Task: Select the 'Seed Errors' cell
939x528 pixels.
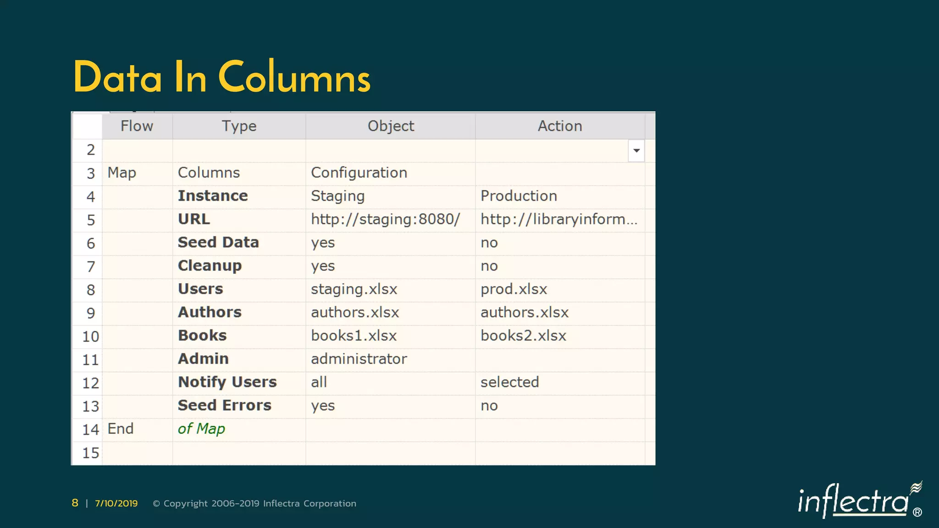Action: tap(239, 407)
